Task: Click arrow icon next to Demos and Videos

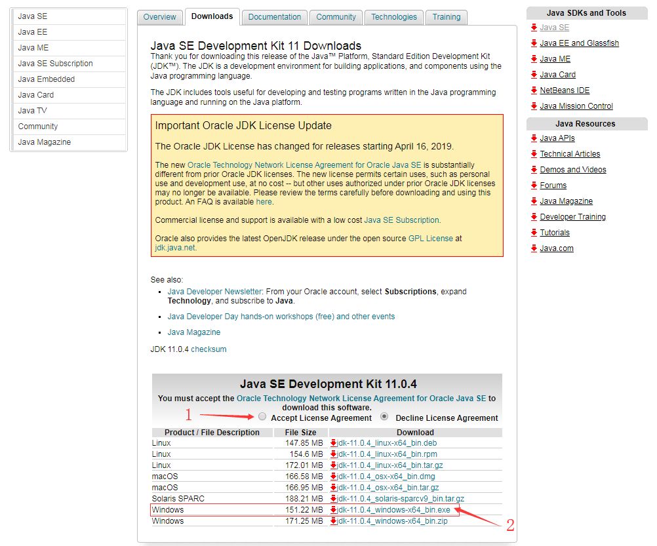Action: (534, 170)
